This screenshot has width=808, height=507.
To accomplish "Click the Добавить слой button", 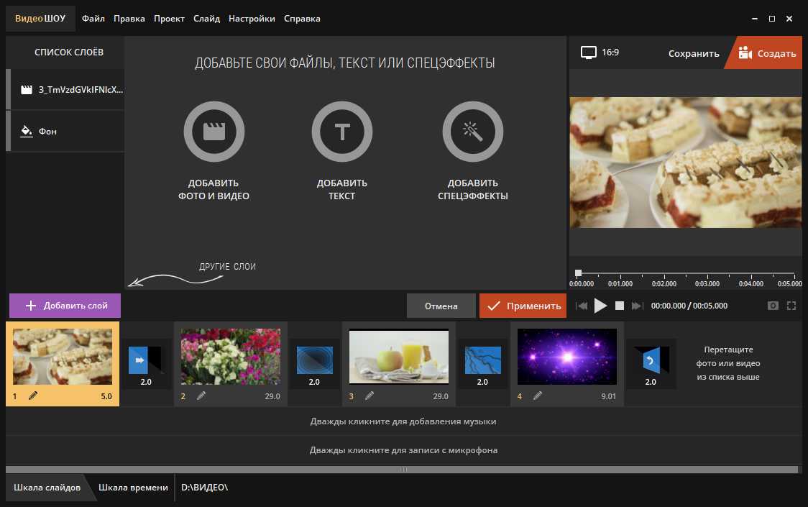I will pyautogui.click(x=65, y=306).
